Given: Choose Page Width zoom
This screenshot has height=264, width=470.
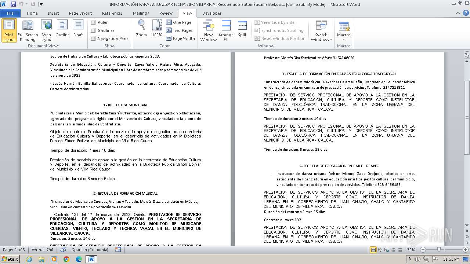Looking at the screenshot, I should click(x=181, y=38).
